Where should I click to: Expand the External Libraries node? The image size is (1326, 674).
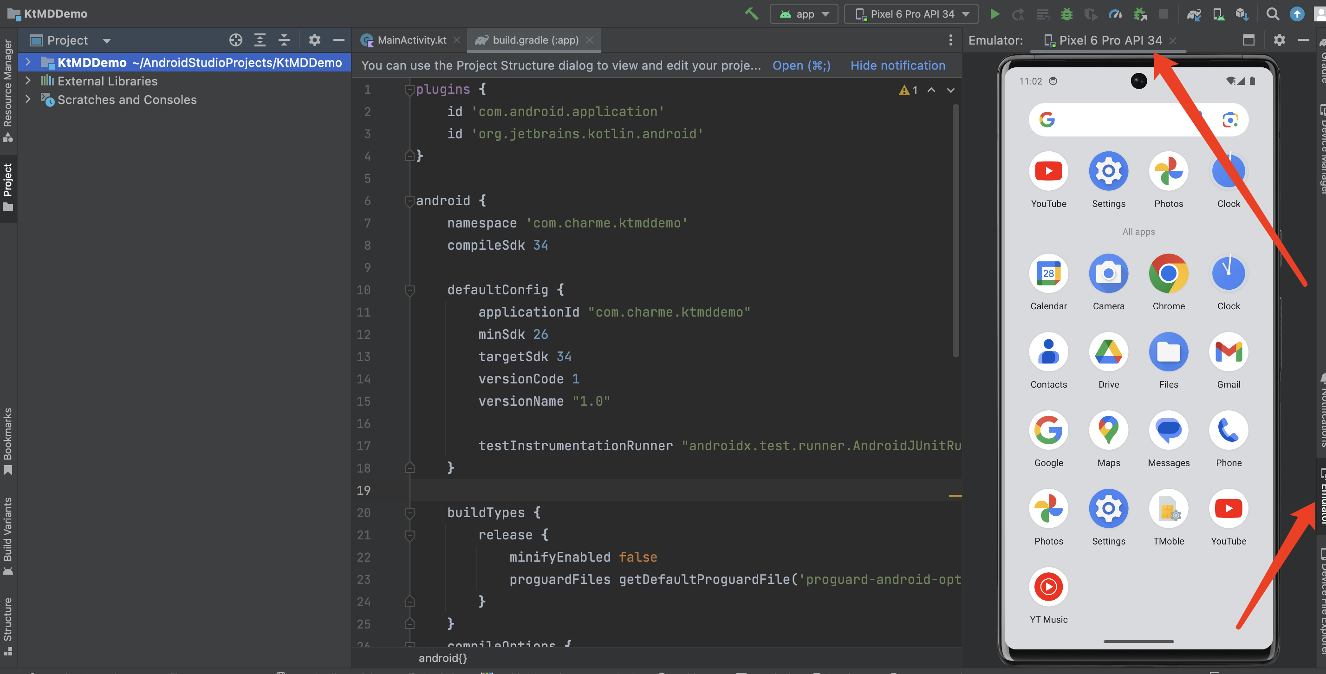pyautogui.click(x=28, y=81)
